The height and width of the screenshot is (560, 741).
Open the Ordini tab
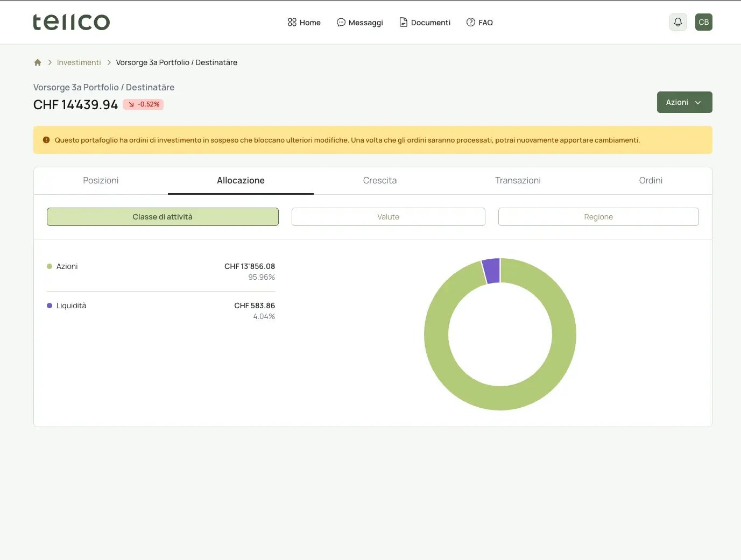pos(651,181)
